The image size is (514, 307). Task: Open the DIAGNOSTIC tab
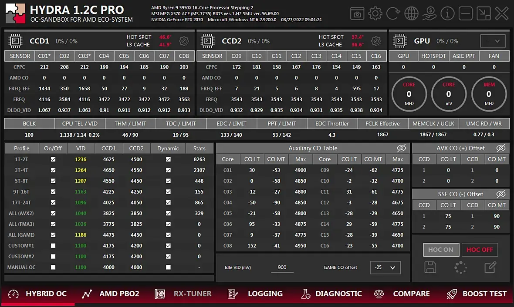(331, 294)
